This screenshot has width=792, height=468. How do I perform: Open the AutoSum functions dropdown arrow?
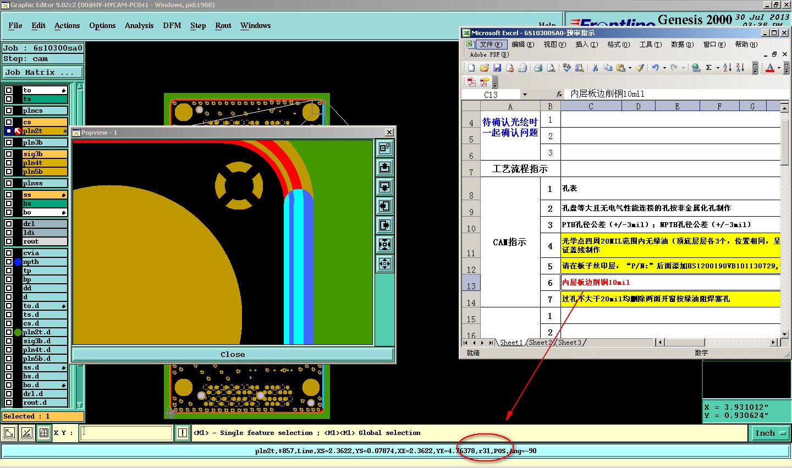(x=718, y=68)
